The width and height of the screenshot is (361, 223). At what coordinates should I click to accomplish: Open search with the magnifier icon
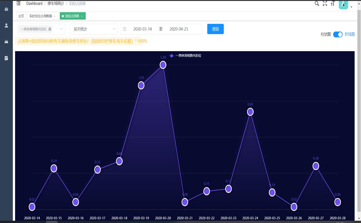(x=317, y=4)
